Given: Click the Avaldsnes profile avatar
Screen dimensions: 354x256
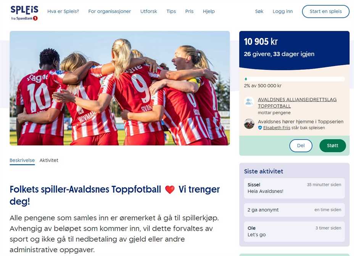Looking at the screenshot, I should [249, 124].
